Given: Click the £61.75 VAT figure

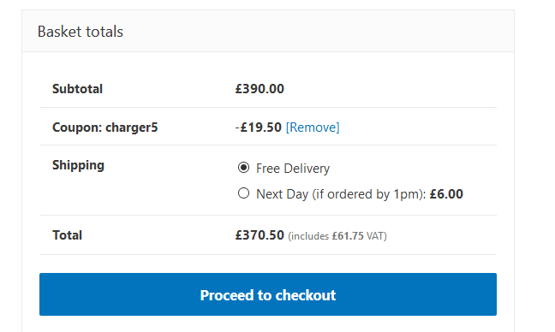Looking at the screenshot, I should click(348, 236).
